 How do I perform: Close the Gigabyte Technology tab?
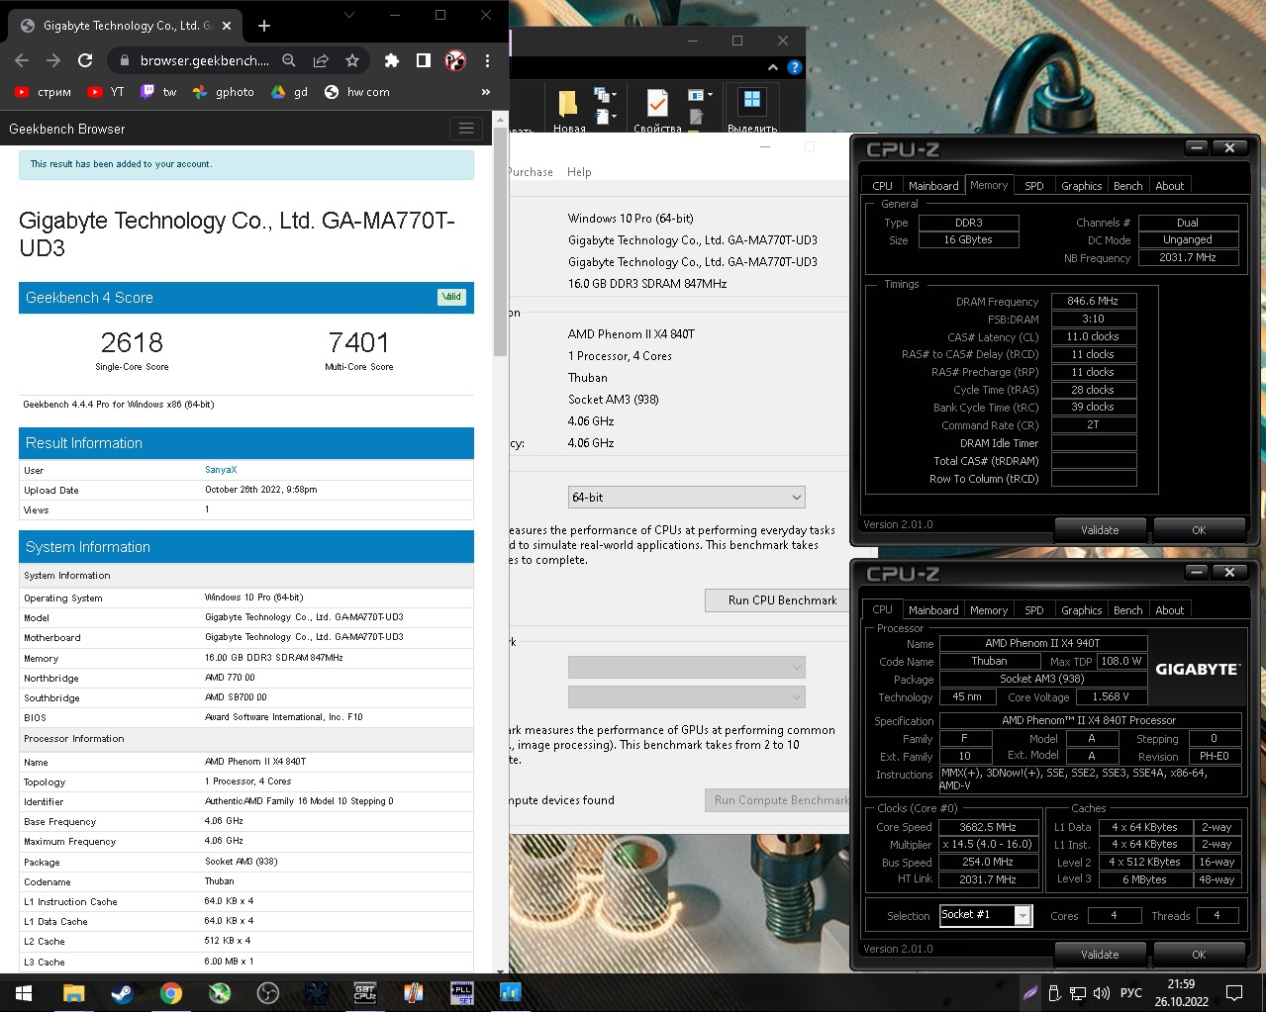[x=228, y=26]
